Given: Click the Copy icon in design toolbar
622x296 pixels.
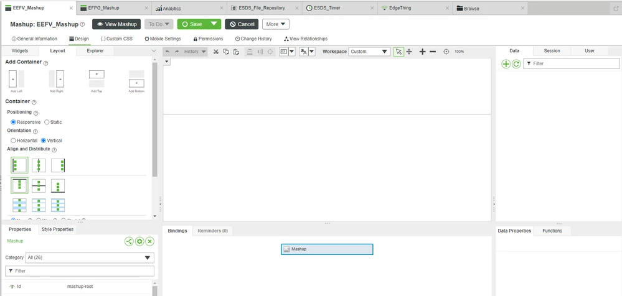Looking at the screenshot, I should [x=226, y=52].
